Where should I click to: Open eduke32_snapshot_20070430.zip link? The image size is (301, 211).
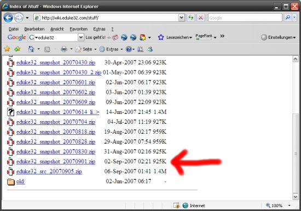tap(56, 62)
